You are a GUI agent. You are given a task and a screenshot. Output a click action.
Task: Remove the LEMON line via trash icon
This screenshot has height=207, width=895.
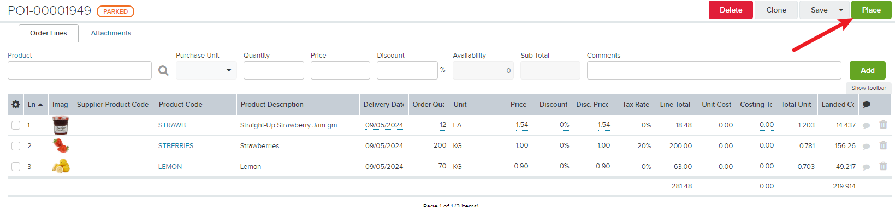(883, 166)
